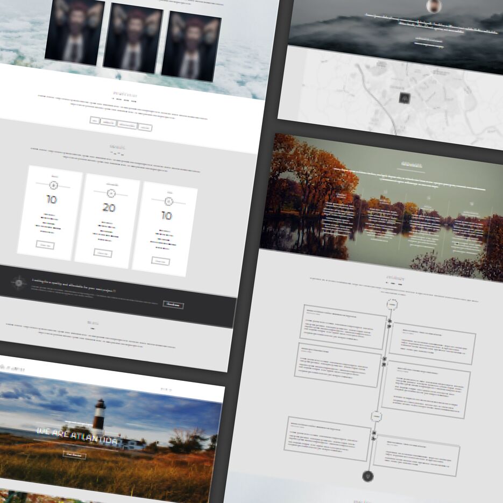Image resolution: width=503 pixels, height=503 pixels.
Task: Click the compass icon in the dark banner
Action: click(19, 282)
